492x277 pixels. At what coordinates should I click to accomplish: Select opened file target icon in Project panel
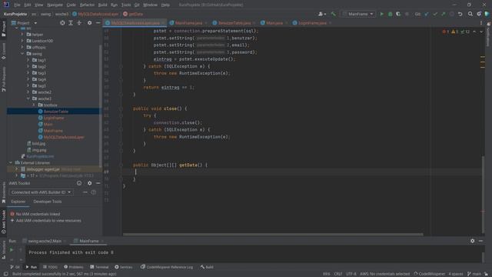[62, 23]
